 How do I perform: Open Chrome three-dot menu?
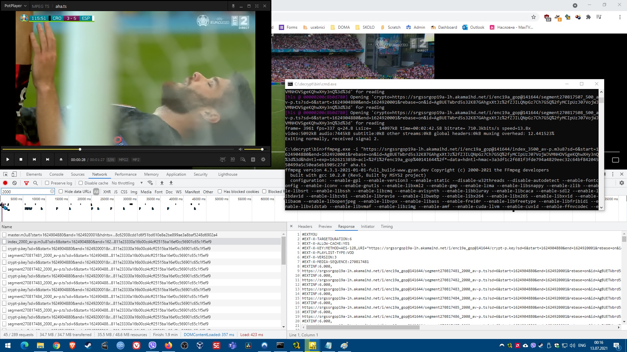tap(619, 17)
